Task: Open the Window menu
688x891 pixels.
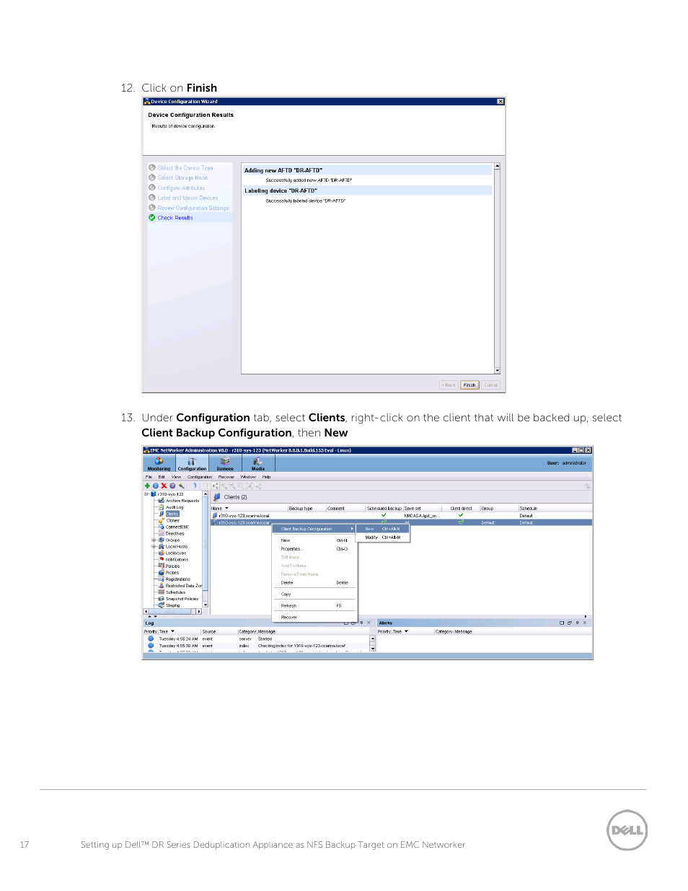Action: coord(248,477)
